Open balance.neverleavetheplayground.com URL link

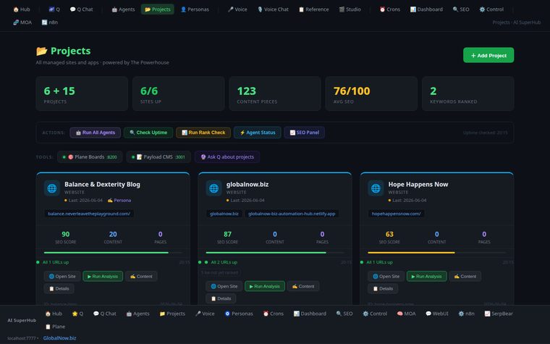[x=89, y=214]
